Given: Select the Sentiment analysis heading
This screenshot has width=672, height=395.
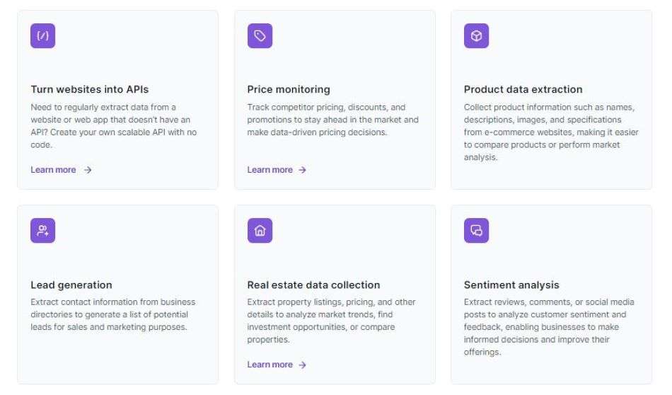Looking at the screenshot, I should pos(511,285).
